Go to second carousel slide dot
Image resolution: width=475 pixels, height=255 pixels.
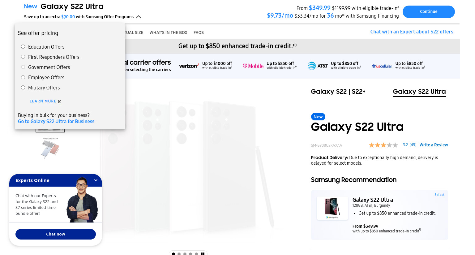[179, 254]
